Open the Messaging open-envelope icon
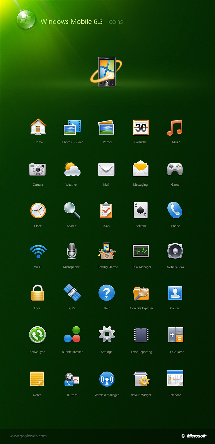This screenshot has height=444, width=215. coord(141,168)
